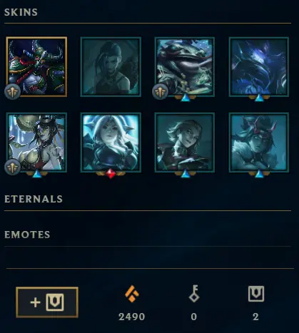Click the blue gem under frog skin
This screenshot has height=333, width=299.
coord(186,98)
